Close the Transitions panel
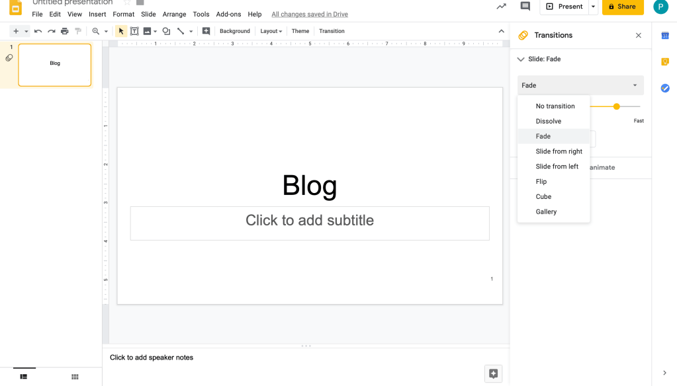Viewport: 677px width, 386px height. point(638,36)
